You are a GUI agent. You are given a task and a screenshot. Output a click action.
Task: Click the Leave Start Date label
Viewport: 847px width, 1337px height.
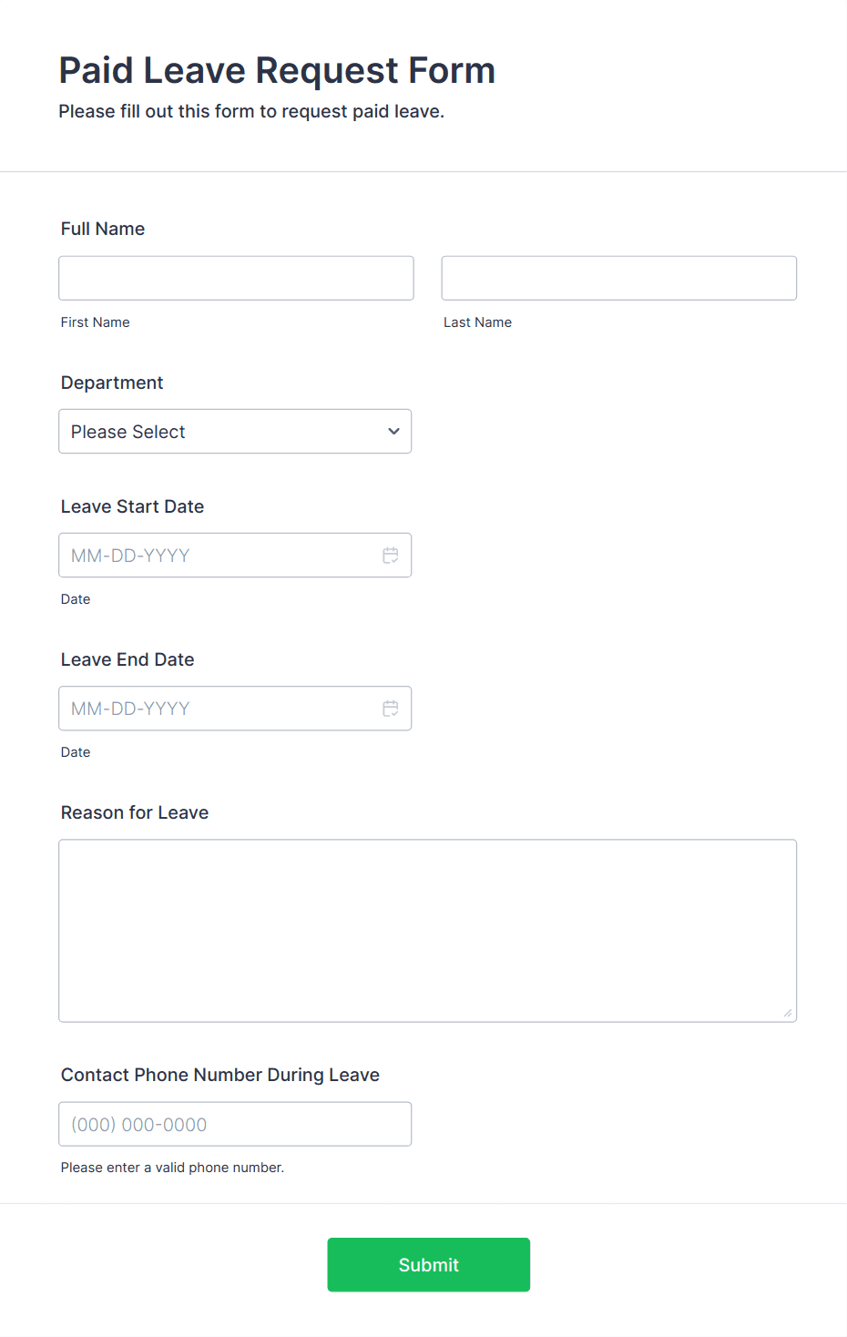point(132,506)
